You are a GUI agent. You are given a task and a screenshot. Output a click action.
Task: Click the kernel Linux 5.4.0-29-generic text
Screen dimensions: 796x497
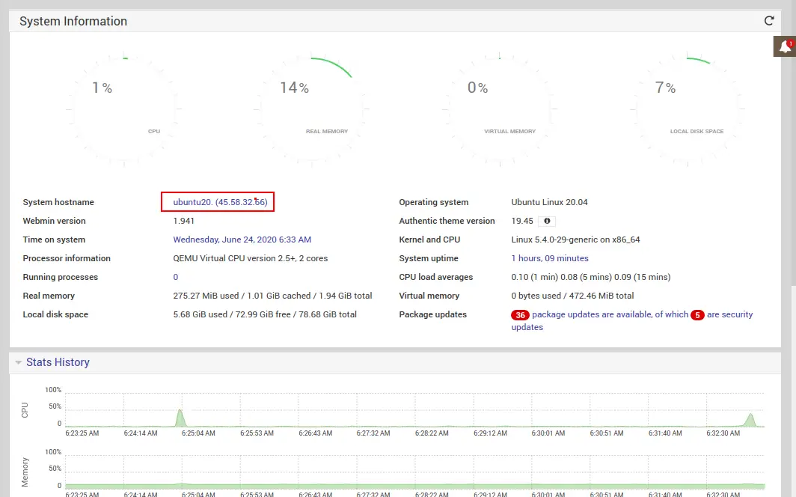coord(576,240)
